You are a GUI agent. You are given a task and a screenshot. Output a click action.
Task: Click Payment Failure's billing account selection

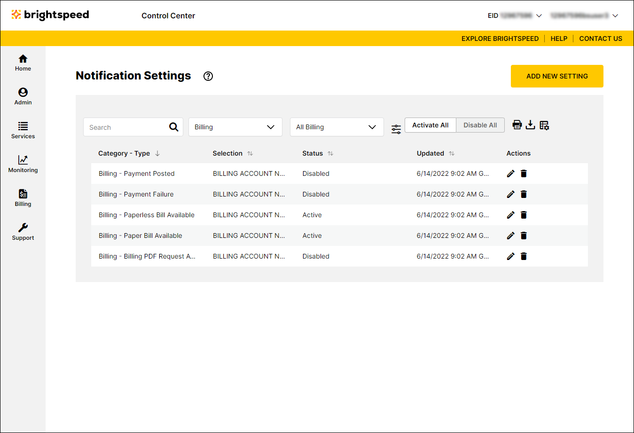tap(249, 194)
